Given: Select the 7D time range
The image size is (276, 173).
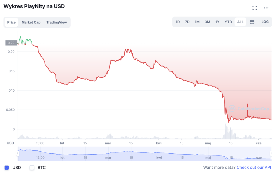Looking at the screenshot, I should (x=187, y=22).
